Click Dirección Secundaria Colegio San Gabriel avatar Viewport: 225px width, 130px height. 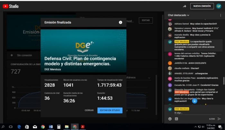[170, 90]
